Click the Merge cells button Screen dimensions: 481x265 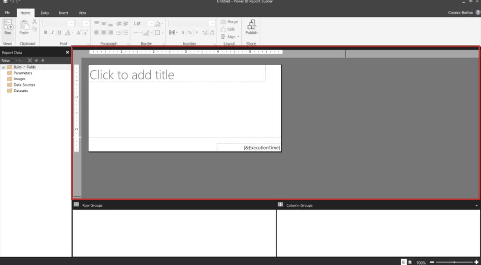tap(229, 22)
